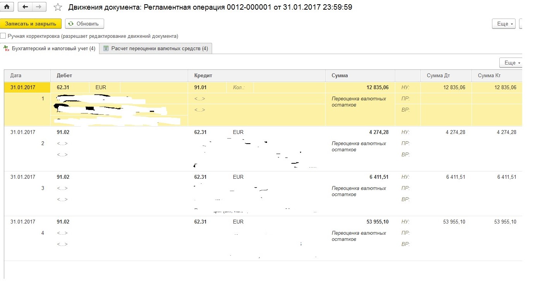Sort by the Дата column header
This screenshot has height=288, width=557.
[16, 76]
